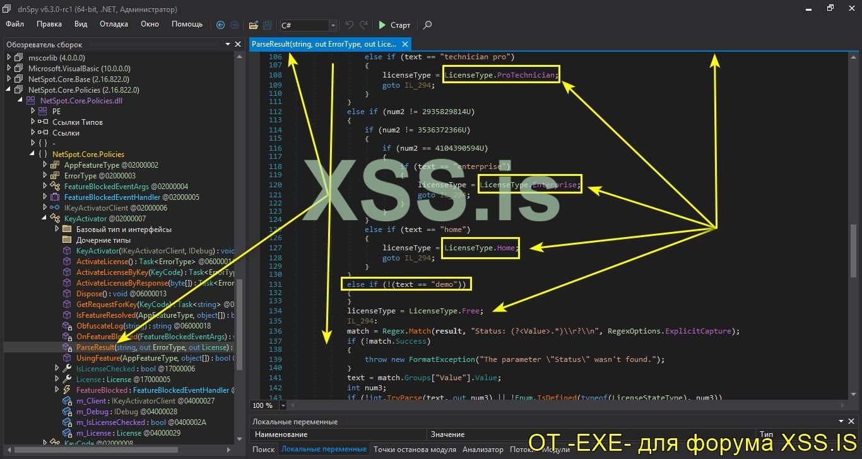Click the Open file toolbar icon
Image resolution: width=862 pixels, height=459 pixels.
click(254, 25)
